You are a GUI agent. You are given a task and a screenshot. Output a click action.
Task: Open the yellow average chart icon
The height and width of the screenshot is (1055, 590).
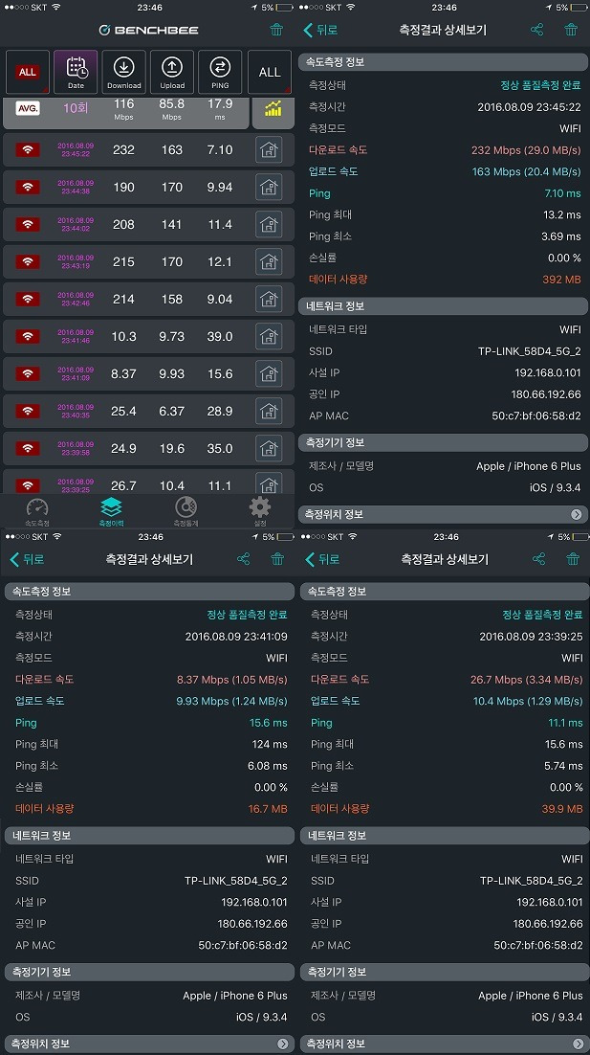(x=273, y=111)
